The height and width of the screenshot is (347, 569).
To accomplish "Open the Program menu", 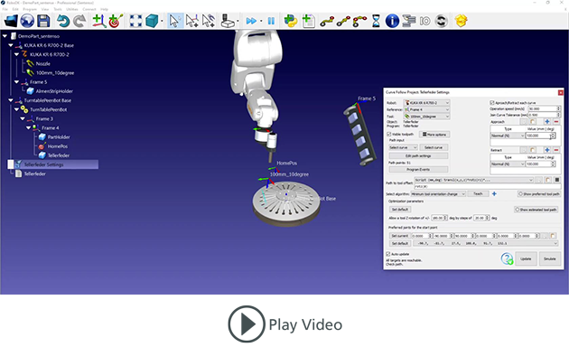I will tap(30, 9).
